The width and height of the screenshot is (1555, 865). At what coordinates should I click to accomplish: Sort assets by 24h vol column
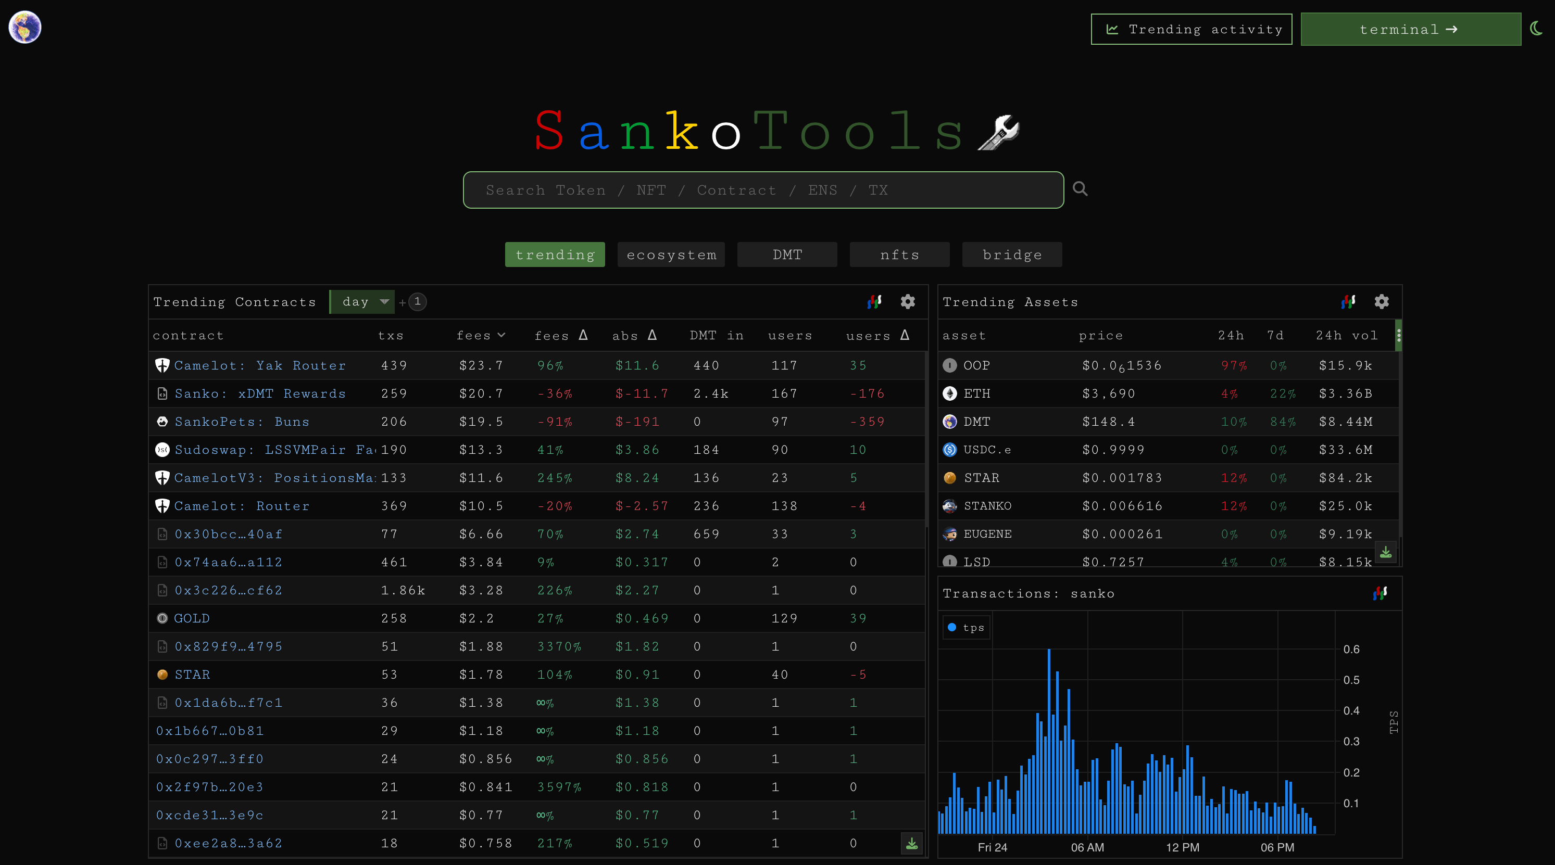coord(1347,335)
